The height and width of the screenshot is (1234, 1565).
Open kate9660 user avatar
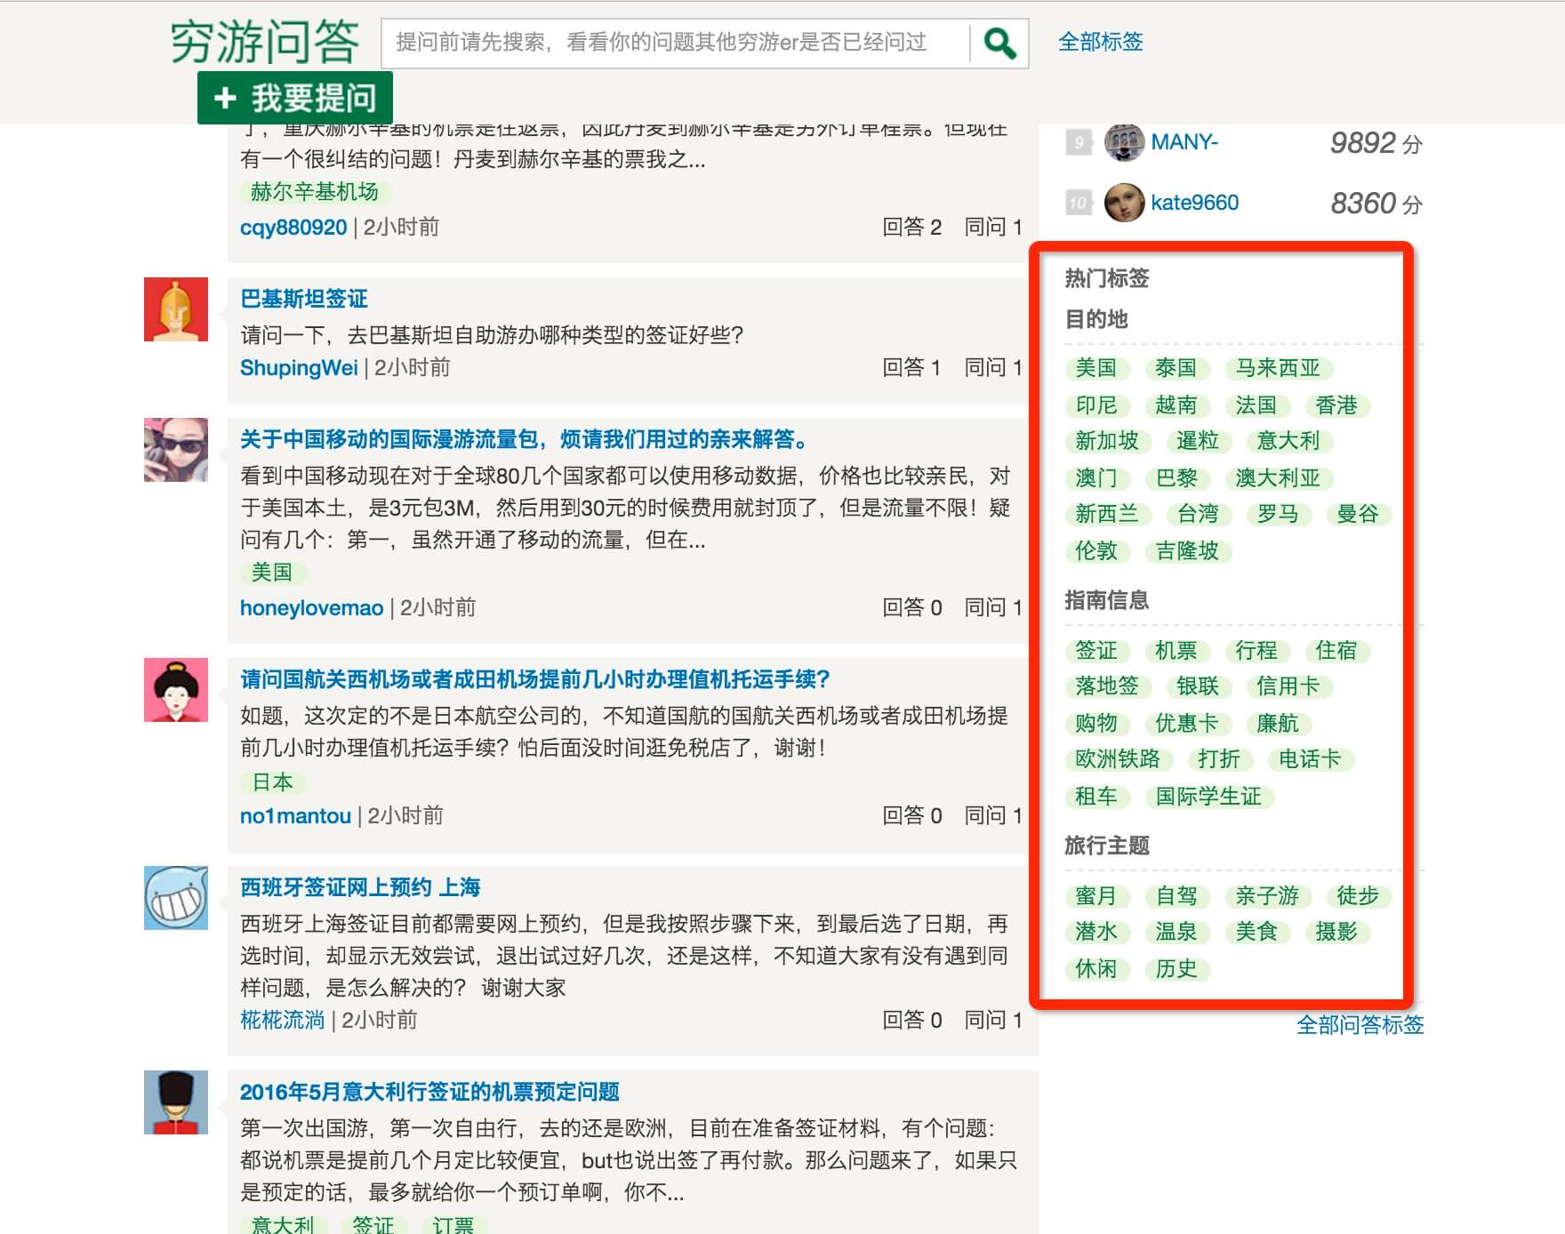click(1124, 203)
